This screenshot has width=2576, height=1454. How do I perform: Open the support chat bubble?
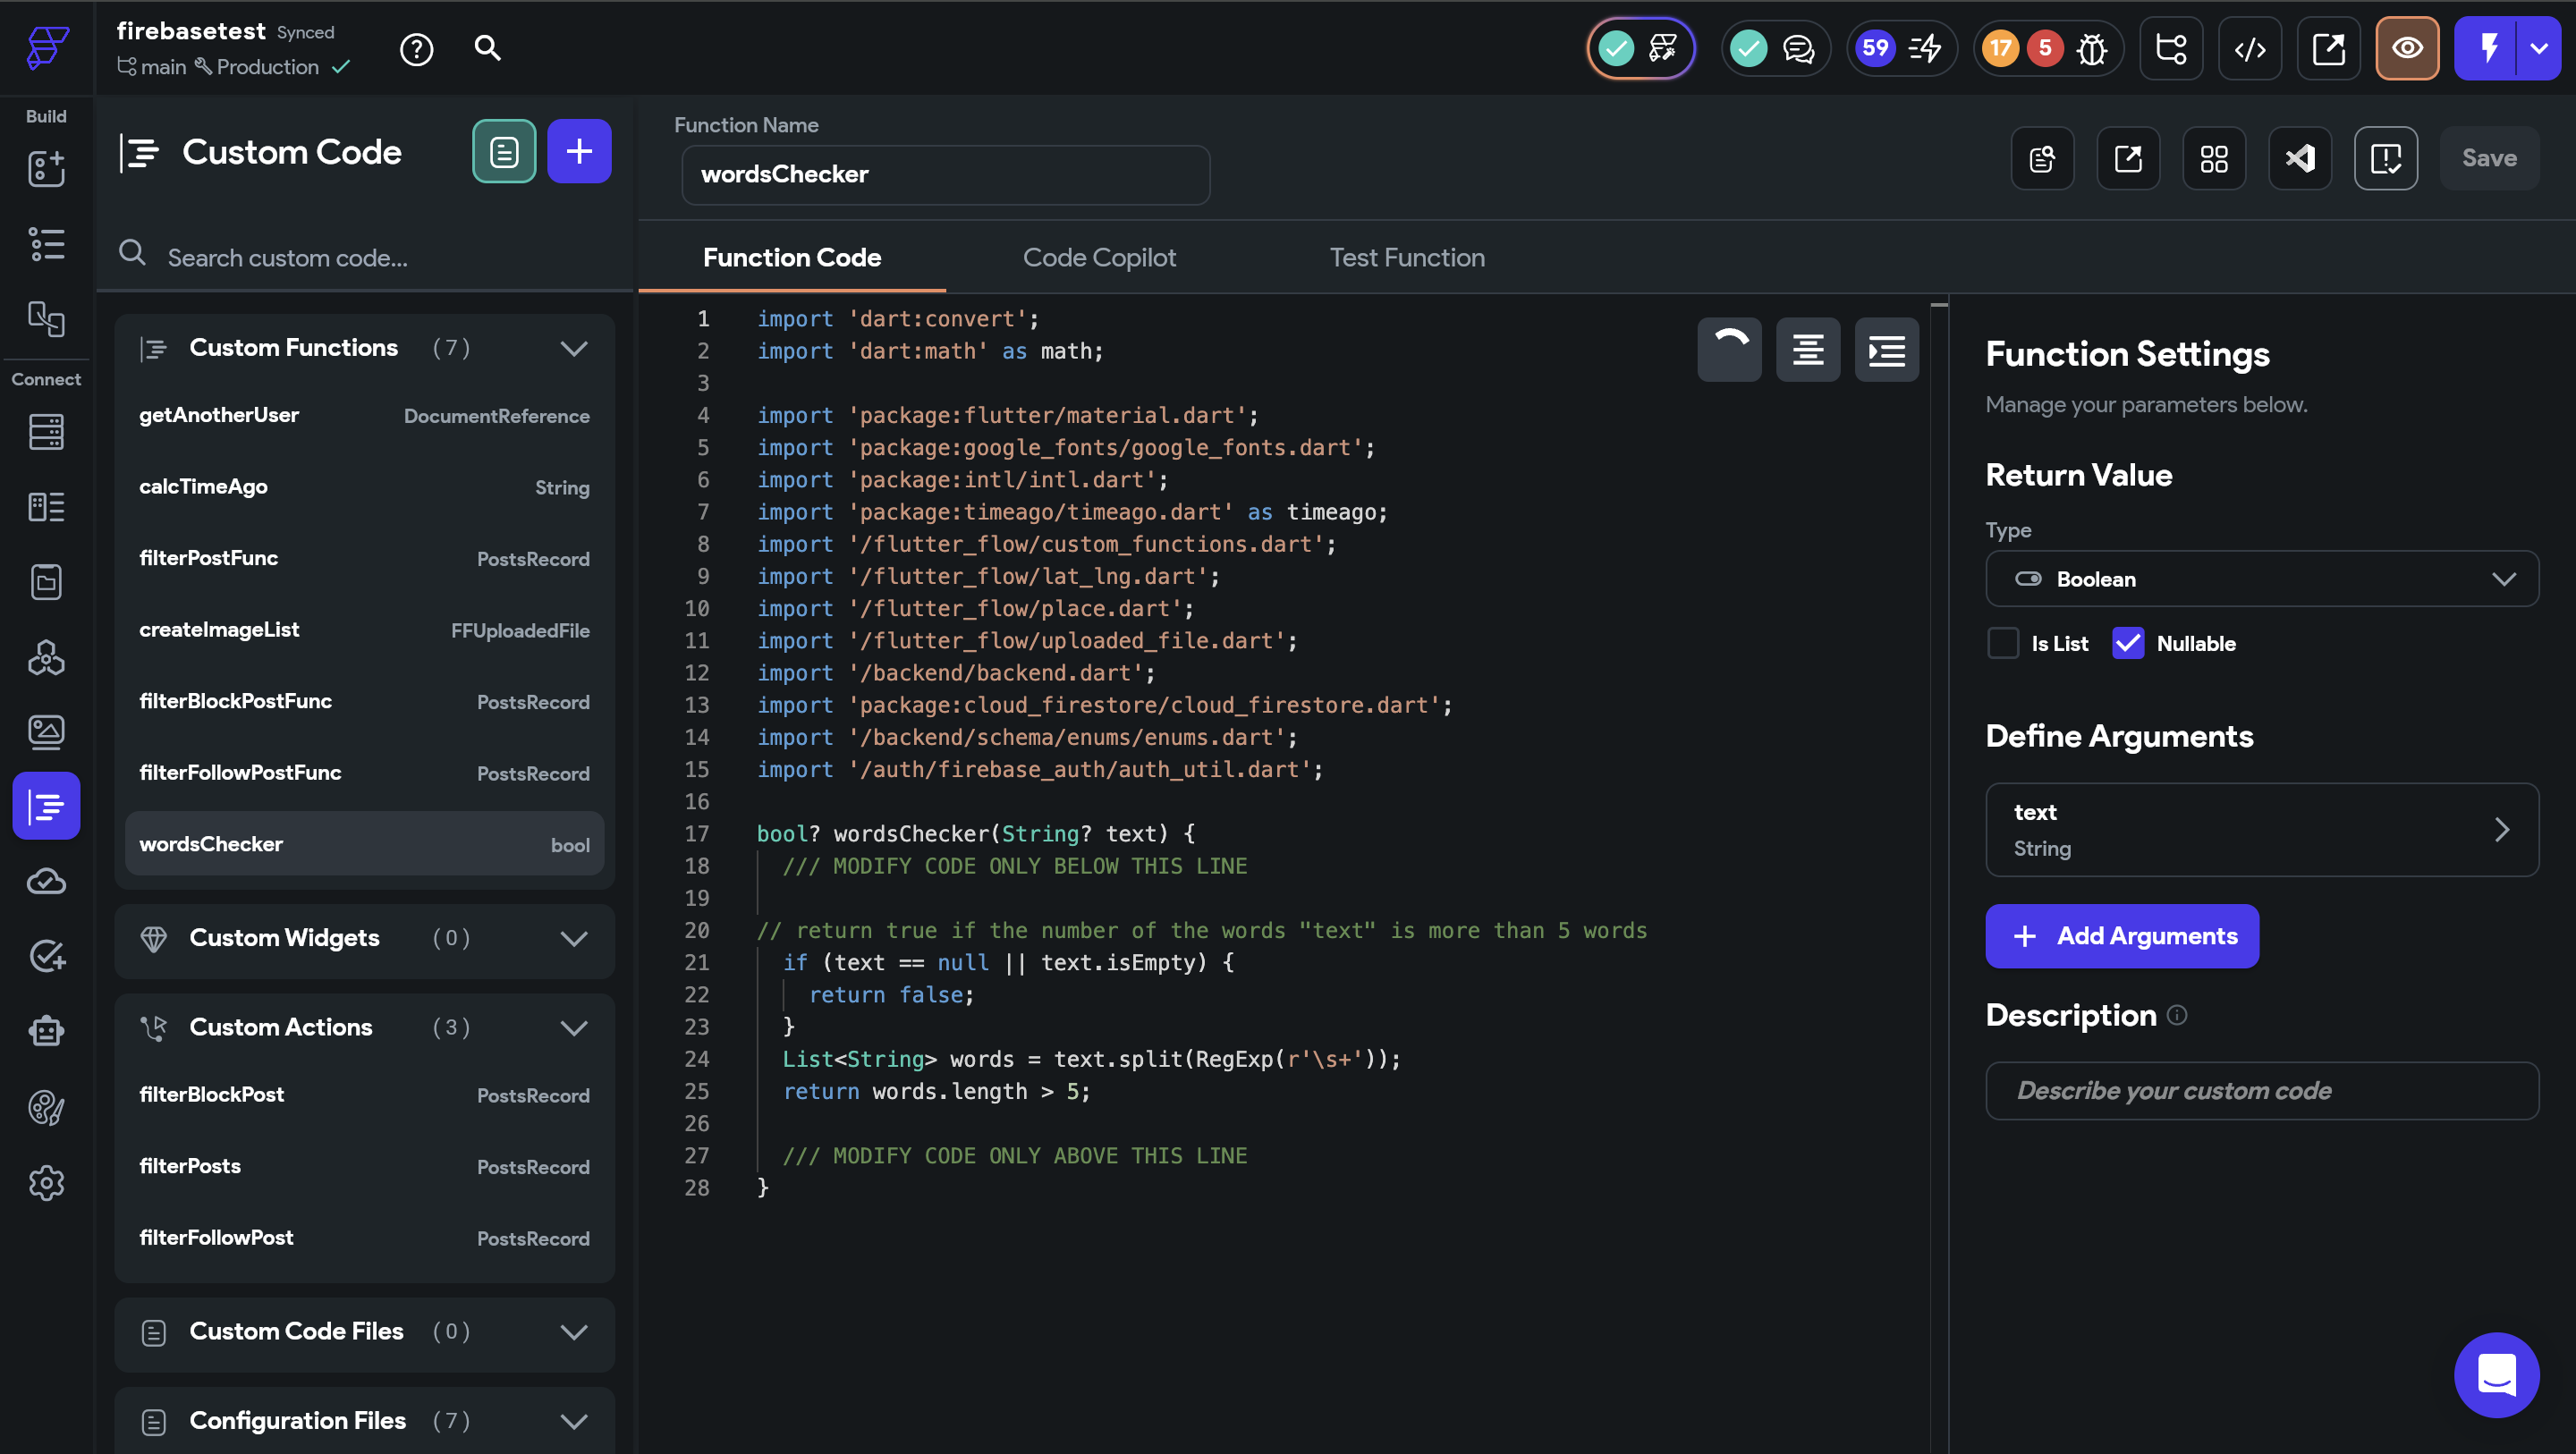pyautogui.click(x=2496, y=1374)
